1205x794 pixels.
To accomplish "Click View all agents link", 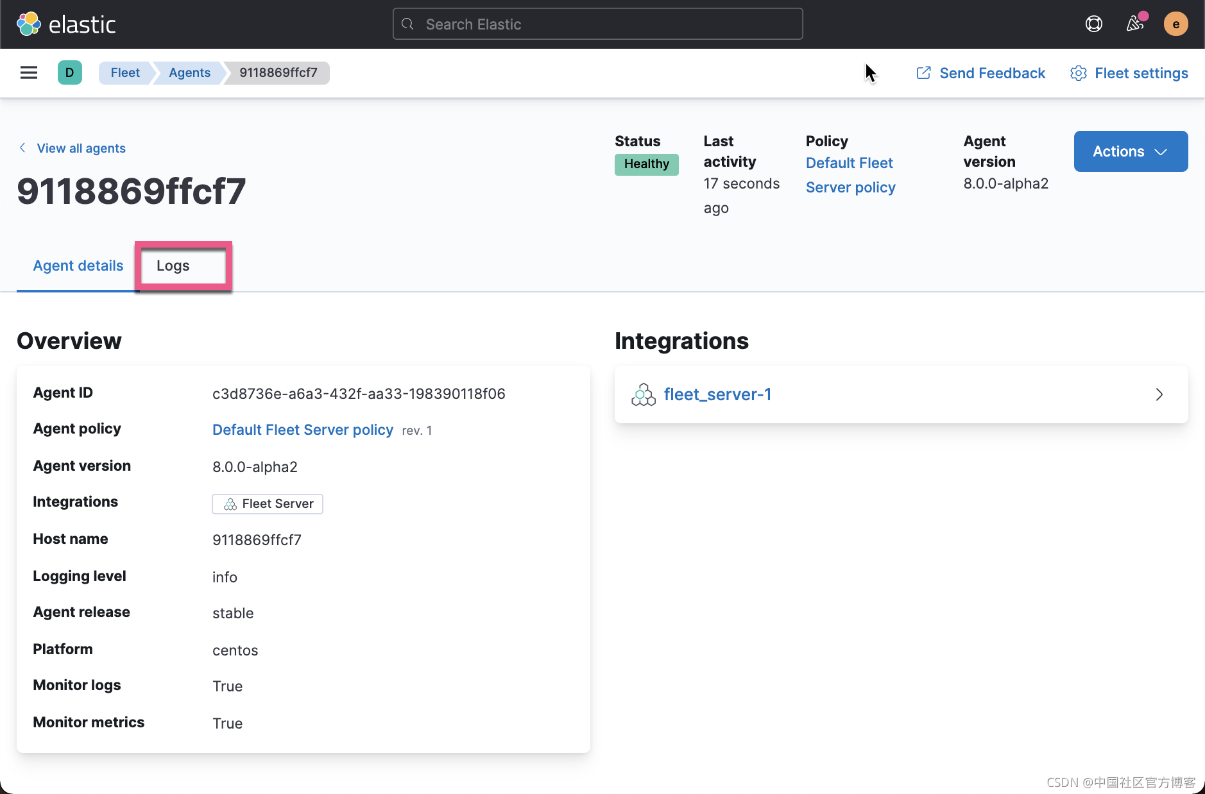I will click(81, 148).
